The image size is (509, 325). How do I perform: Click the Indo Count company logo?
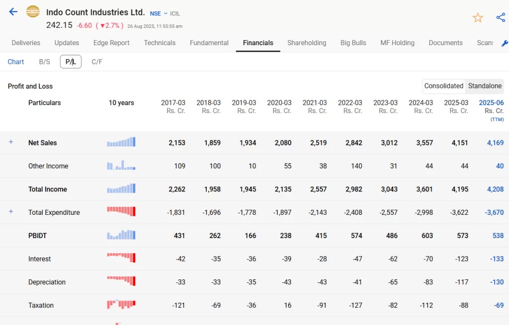click(33, 12)
